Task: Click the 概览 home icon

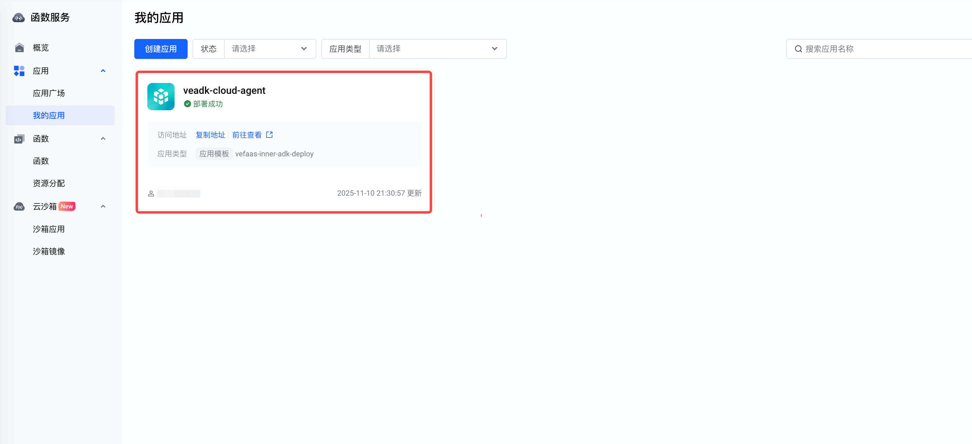Action: coord(19,48)
